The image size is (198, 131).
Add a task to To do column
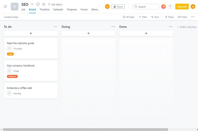pyautogui.click(x=31, y=33)
